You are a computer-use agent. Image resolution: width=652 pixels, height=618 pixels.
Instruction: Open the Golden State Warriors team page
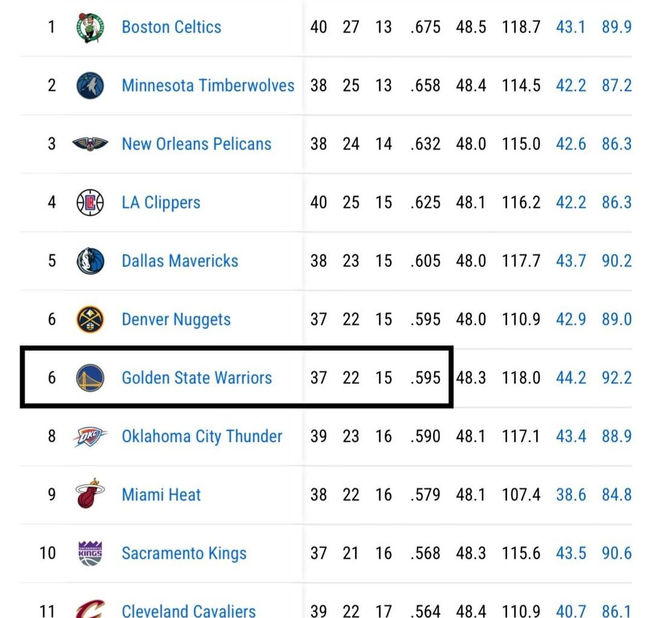click(x=197, y=378)
